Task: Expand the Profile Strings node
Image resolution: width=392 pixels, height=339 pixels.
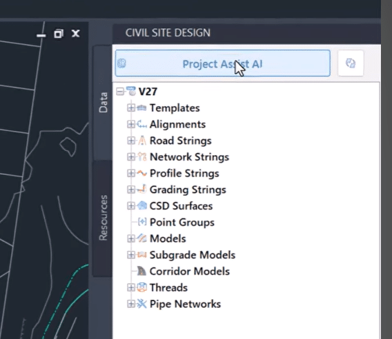Action: [x=130, y=173]
